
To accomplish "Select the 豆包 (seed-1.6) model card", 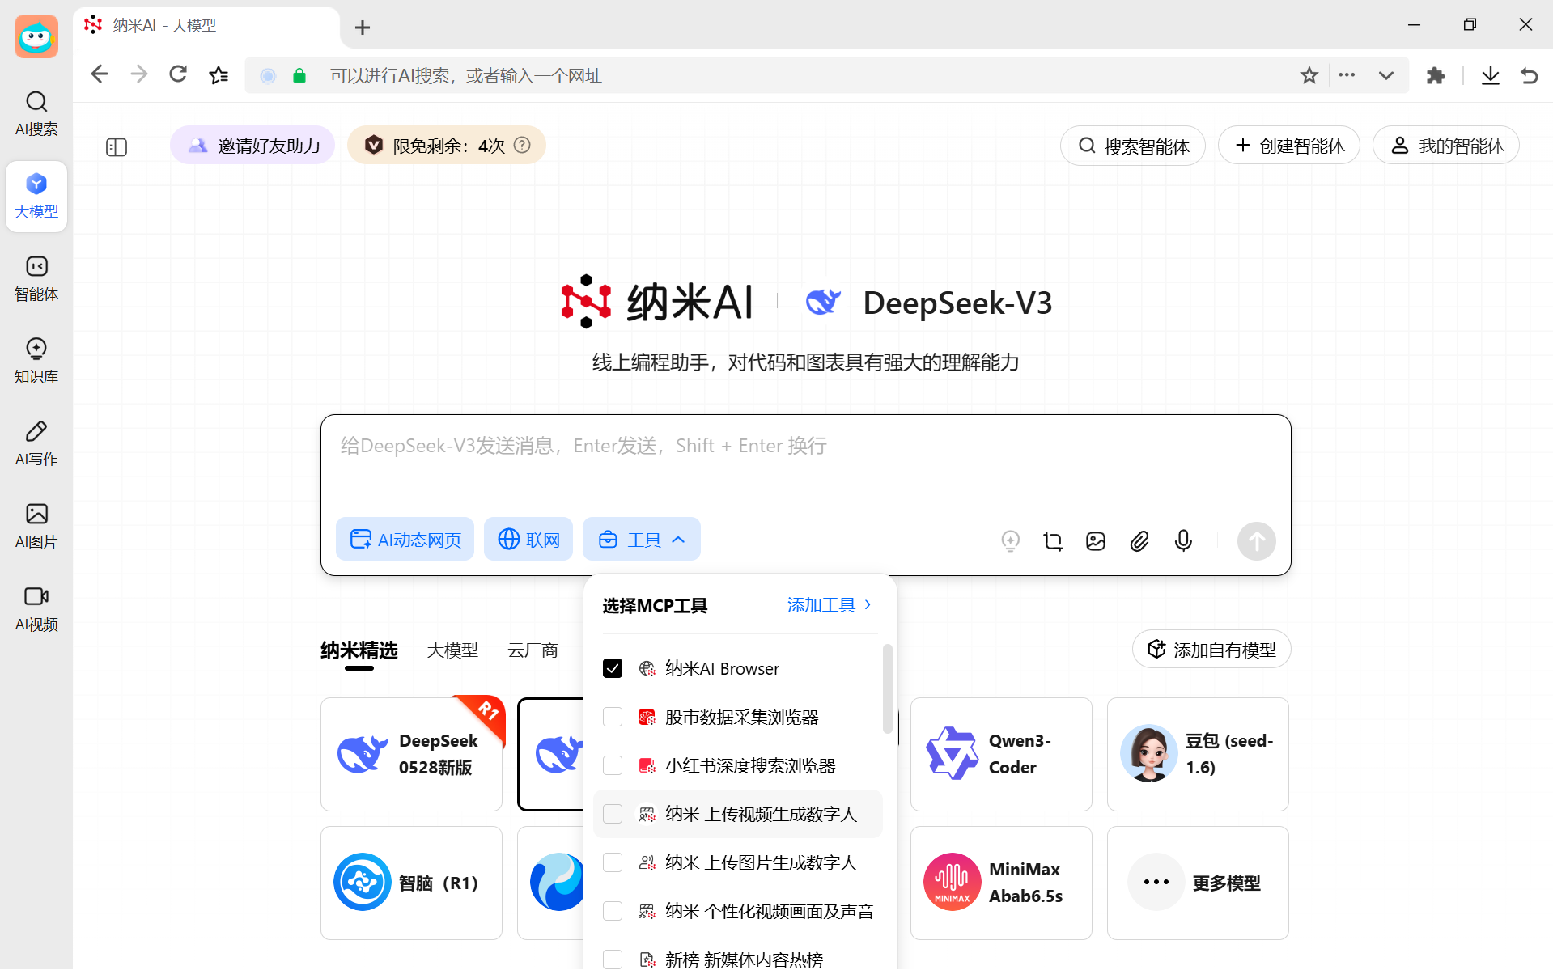I will click(1198, 754).
